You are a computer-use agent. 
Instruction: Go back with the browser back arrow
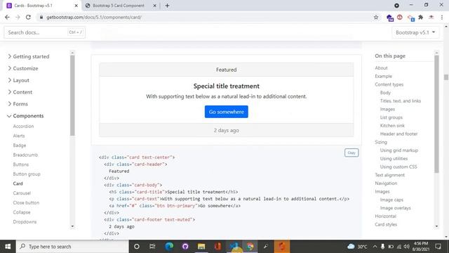[x=7, y=17]
